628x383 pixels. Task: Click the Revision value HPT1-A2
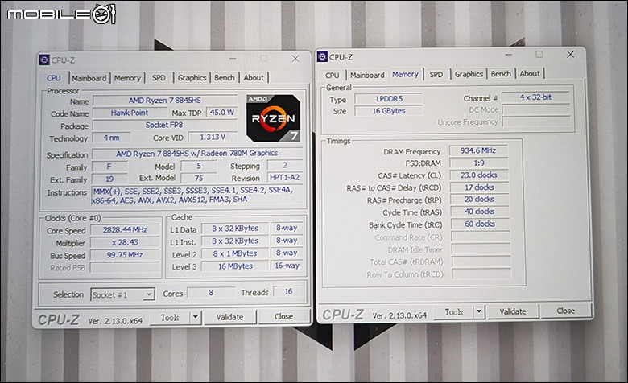pyautogui.click(x=284, y=177)
